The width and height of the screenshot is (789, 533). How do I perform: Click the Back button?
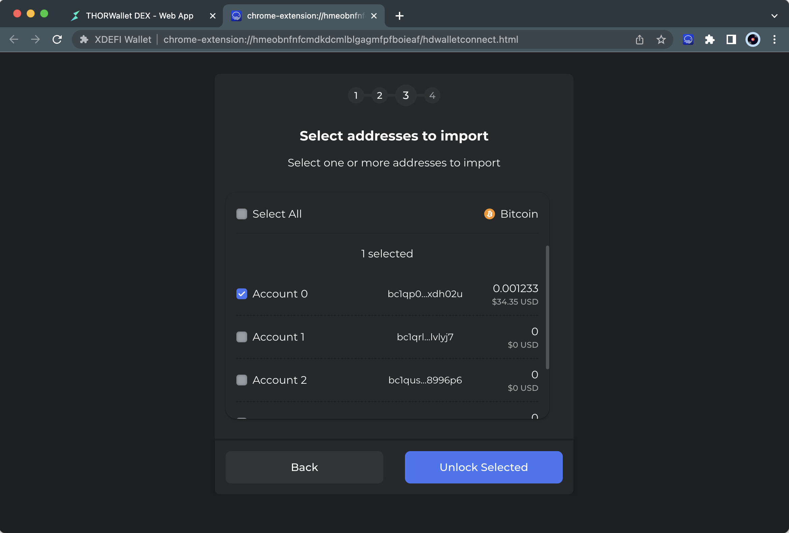[304, 467]
